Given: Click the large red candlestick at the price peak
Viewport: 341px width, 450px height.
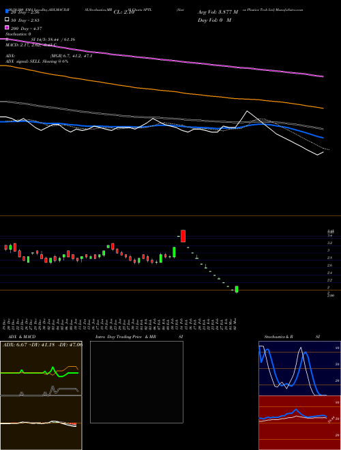Looking at the screenshot, I should click(x=183, y=236).
